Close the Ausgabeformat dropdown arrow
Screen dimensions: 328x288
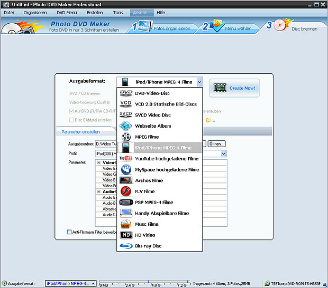pyautogui.click(x=199, y=82)
